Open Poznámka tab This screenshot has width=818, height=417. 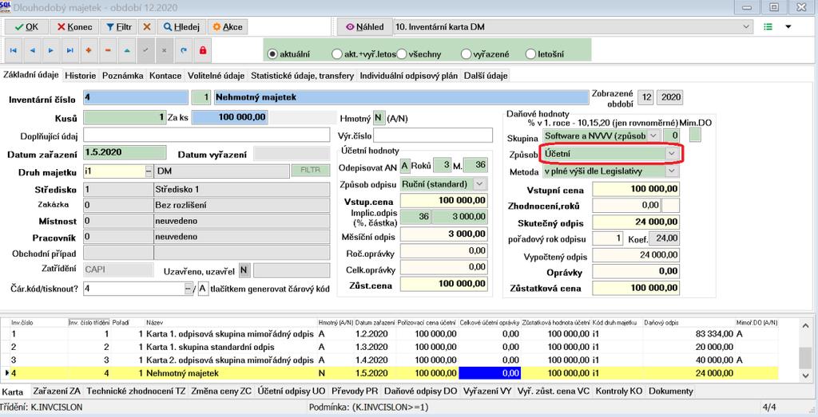122,76
